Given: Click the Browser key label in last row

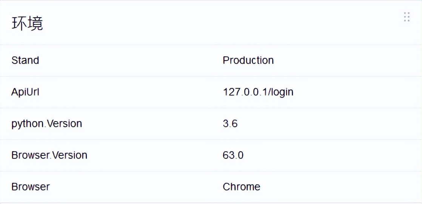Looking at the screenshot, I should coord(31,187).
